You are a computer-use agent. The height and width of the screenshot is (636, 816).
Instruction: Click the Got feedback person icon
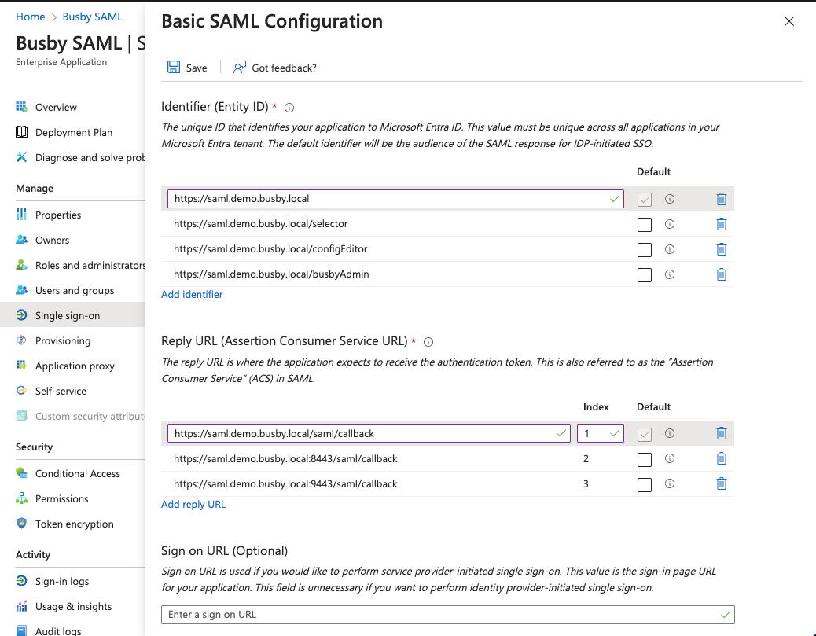240,67
